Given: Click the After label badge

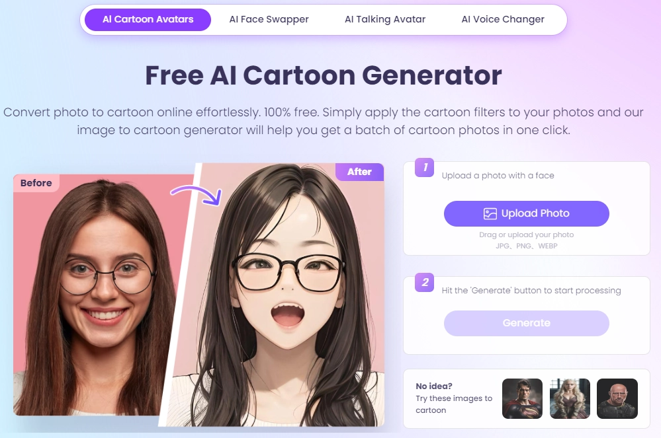Looking at the screenshot, I should coord(359,172).
